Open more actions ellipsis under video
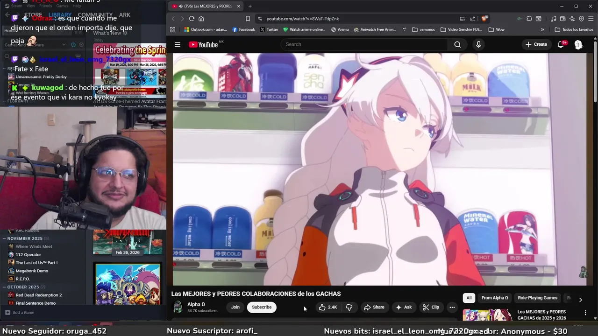The width and height of the screenshot is (598, 336). coord(452,307)
